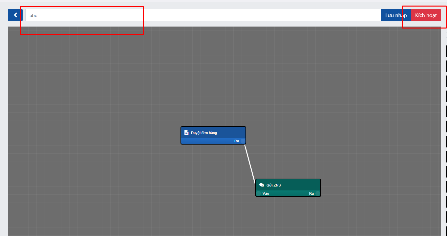
Task: Activate the workflow with Kích hoạt
Action: (426, 15)
